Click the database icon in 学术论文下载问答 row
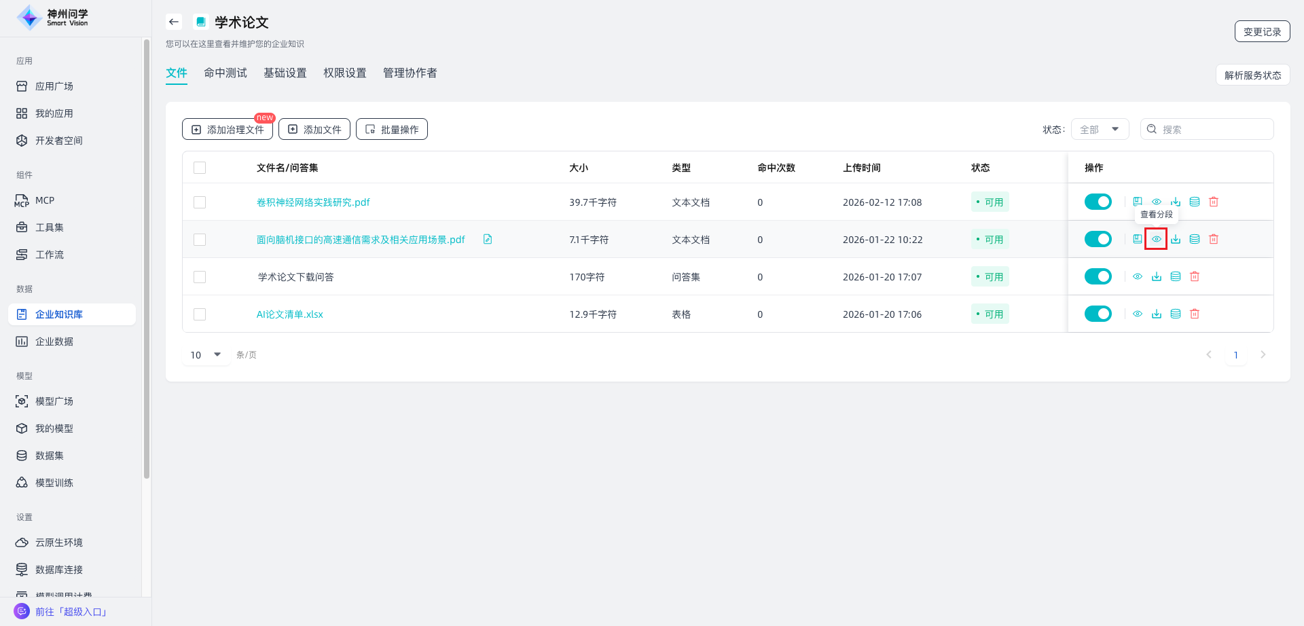Image resolution: width=1304 pixels, height=626 pixels. click(x=1175, y=276)
